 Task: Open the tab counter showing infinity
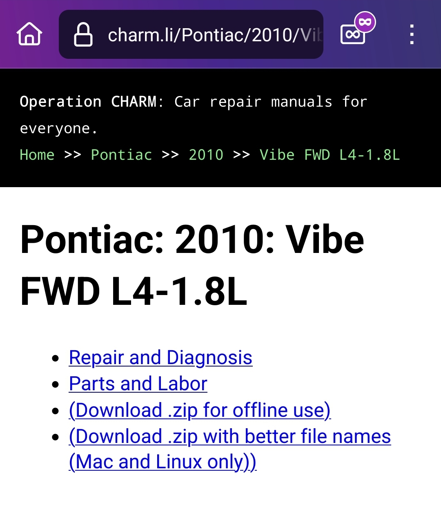(352, 36)
